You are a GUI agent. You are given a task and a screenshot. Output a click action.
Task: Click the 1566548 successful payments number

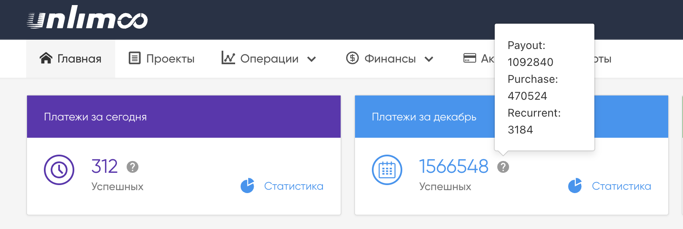pyautogui.click(x=453, y=166)
